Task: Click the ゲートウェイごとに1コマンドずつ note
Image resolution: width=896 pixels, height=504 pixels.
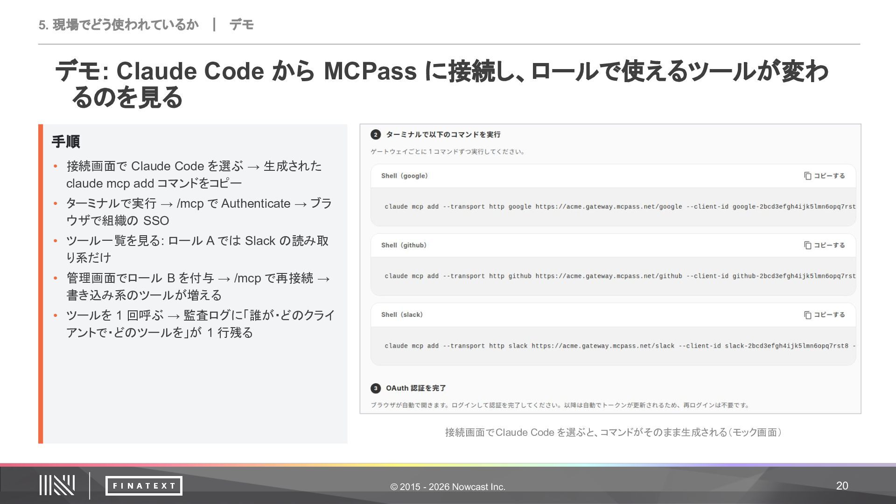Action: coord(448,152)
